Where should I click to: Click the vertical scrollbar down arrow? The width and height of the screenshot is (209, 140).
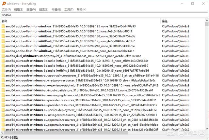tap(207, 129)
